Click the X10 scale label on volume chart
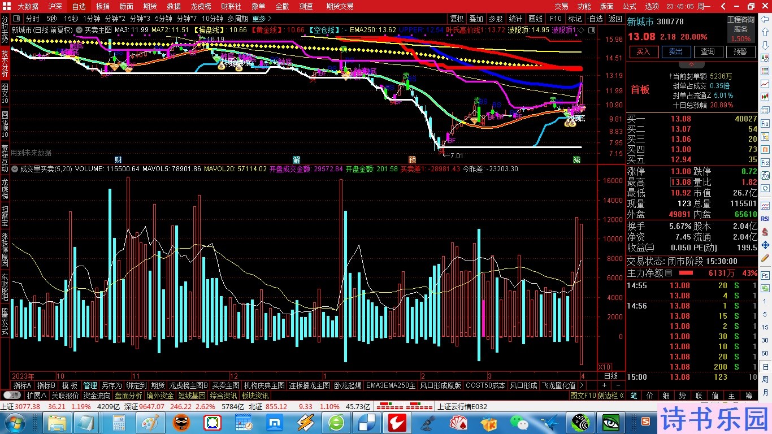This screenshot has height=434, width=772. coord(605,366)
